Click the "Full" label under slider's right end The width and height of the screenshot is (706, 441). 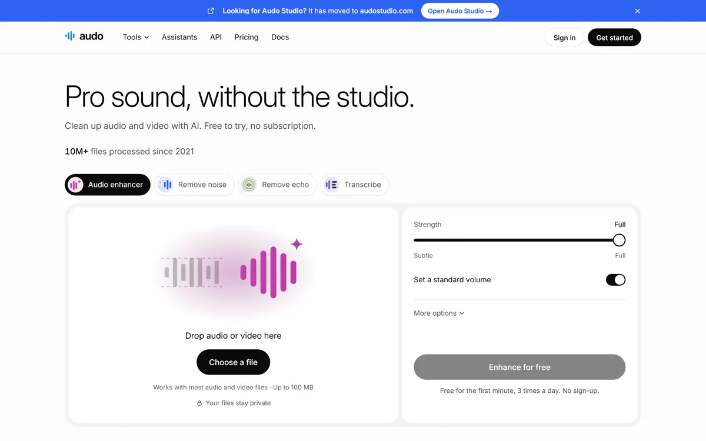click(x=620, y=256)
